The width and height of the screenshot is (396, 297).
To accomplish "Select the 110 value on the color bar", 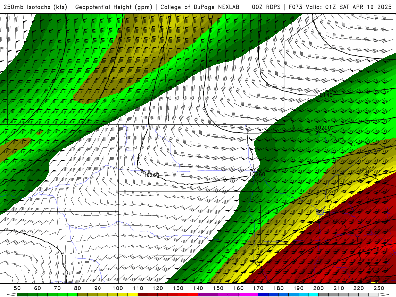I will point(138,288).
